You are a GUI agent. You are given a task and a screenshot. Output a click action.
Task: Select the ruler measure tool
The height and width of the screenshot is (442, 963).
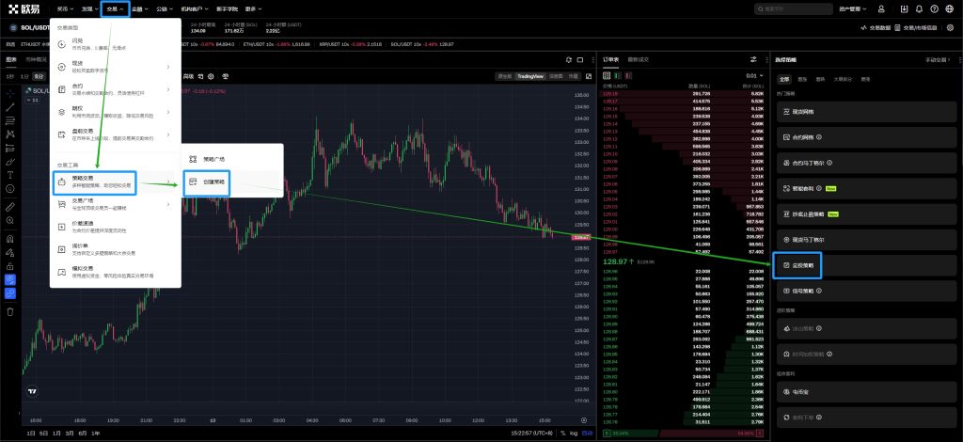(x=9, y=207)
